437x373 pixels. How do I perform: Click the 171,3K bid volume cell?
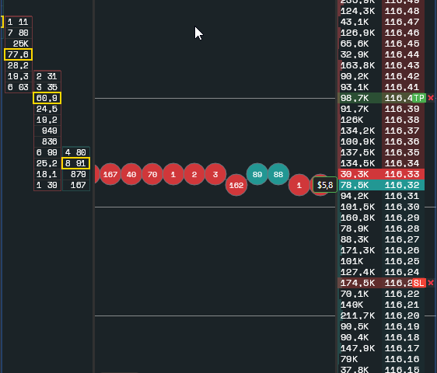pyautogui.click(x=358, y=250)
